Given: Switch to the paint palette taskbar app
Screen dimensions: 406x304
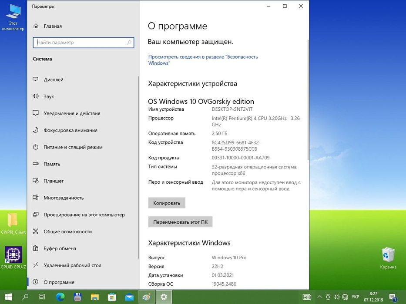Looking at the screenshot, I should [x=147, y=297].
